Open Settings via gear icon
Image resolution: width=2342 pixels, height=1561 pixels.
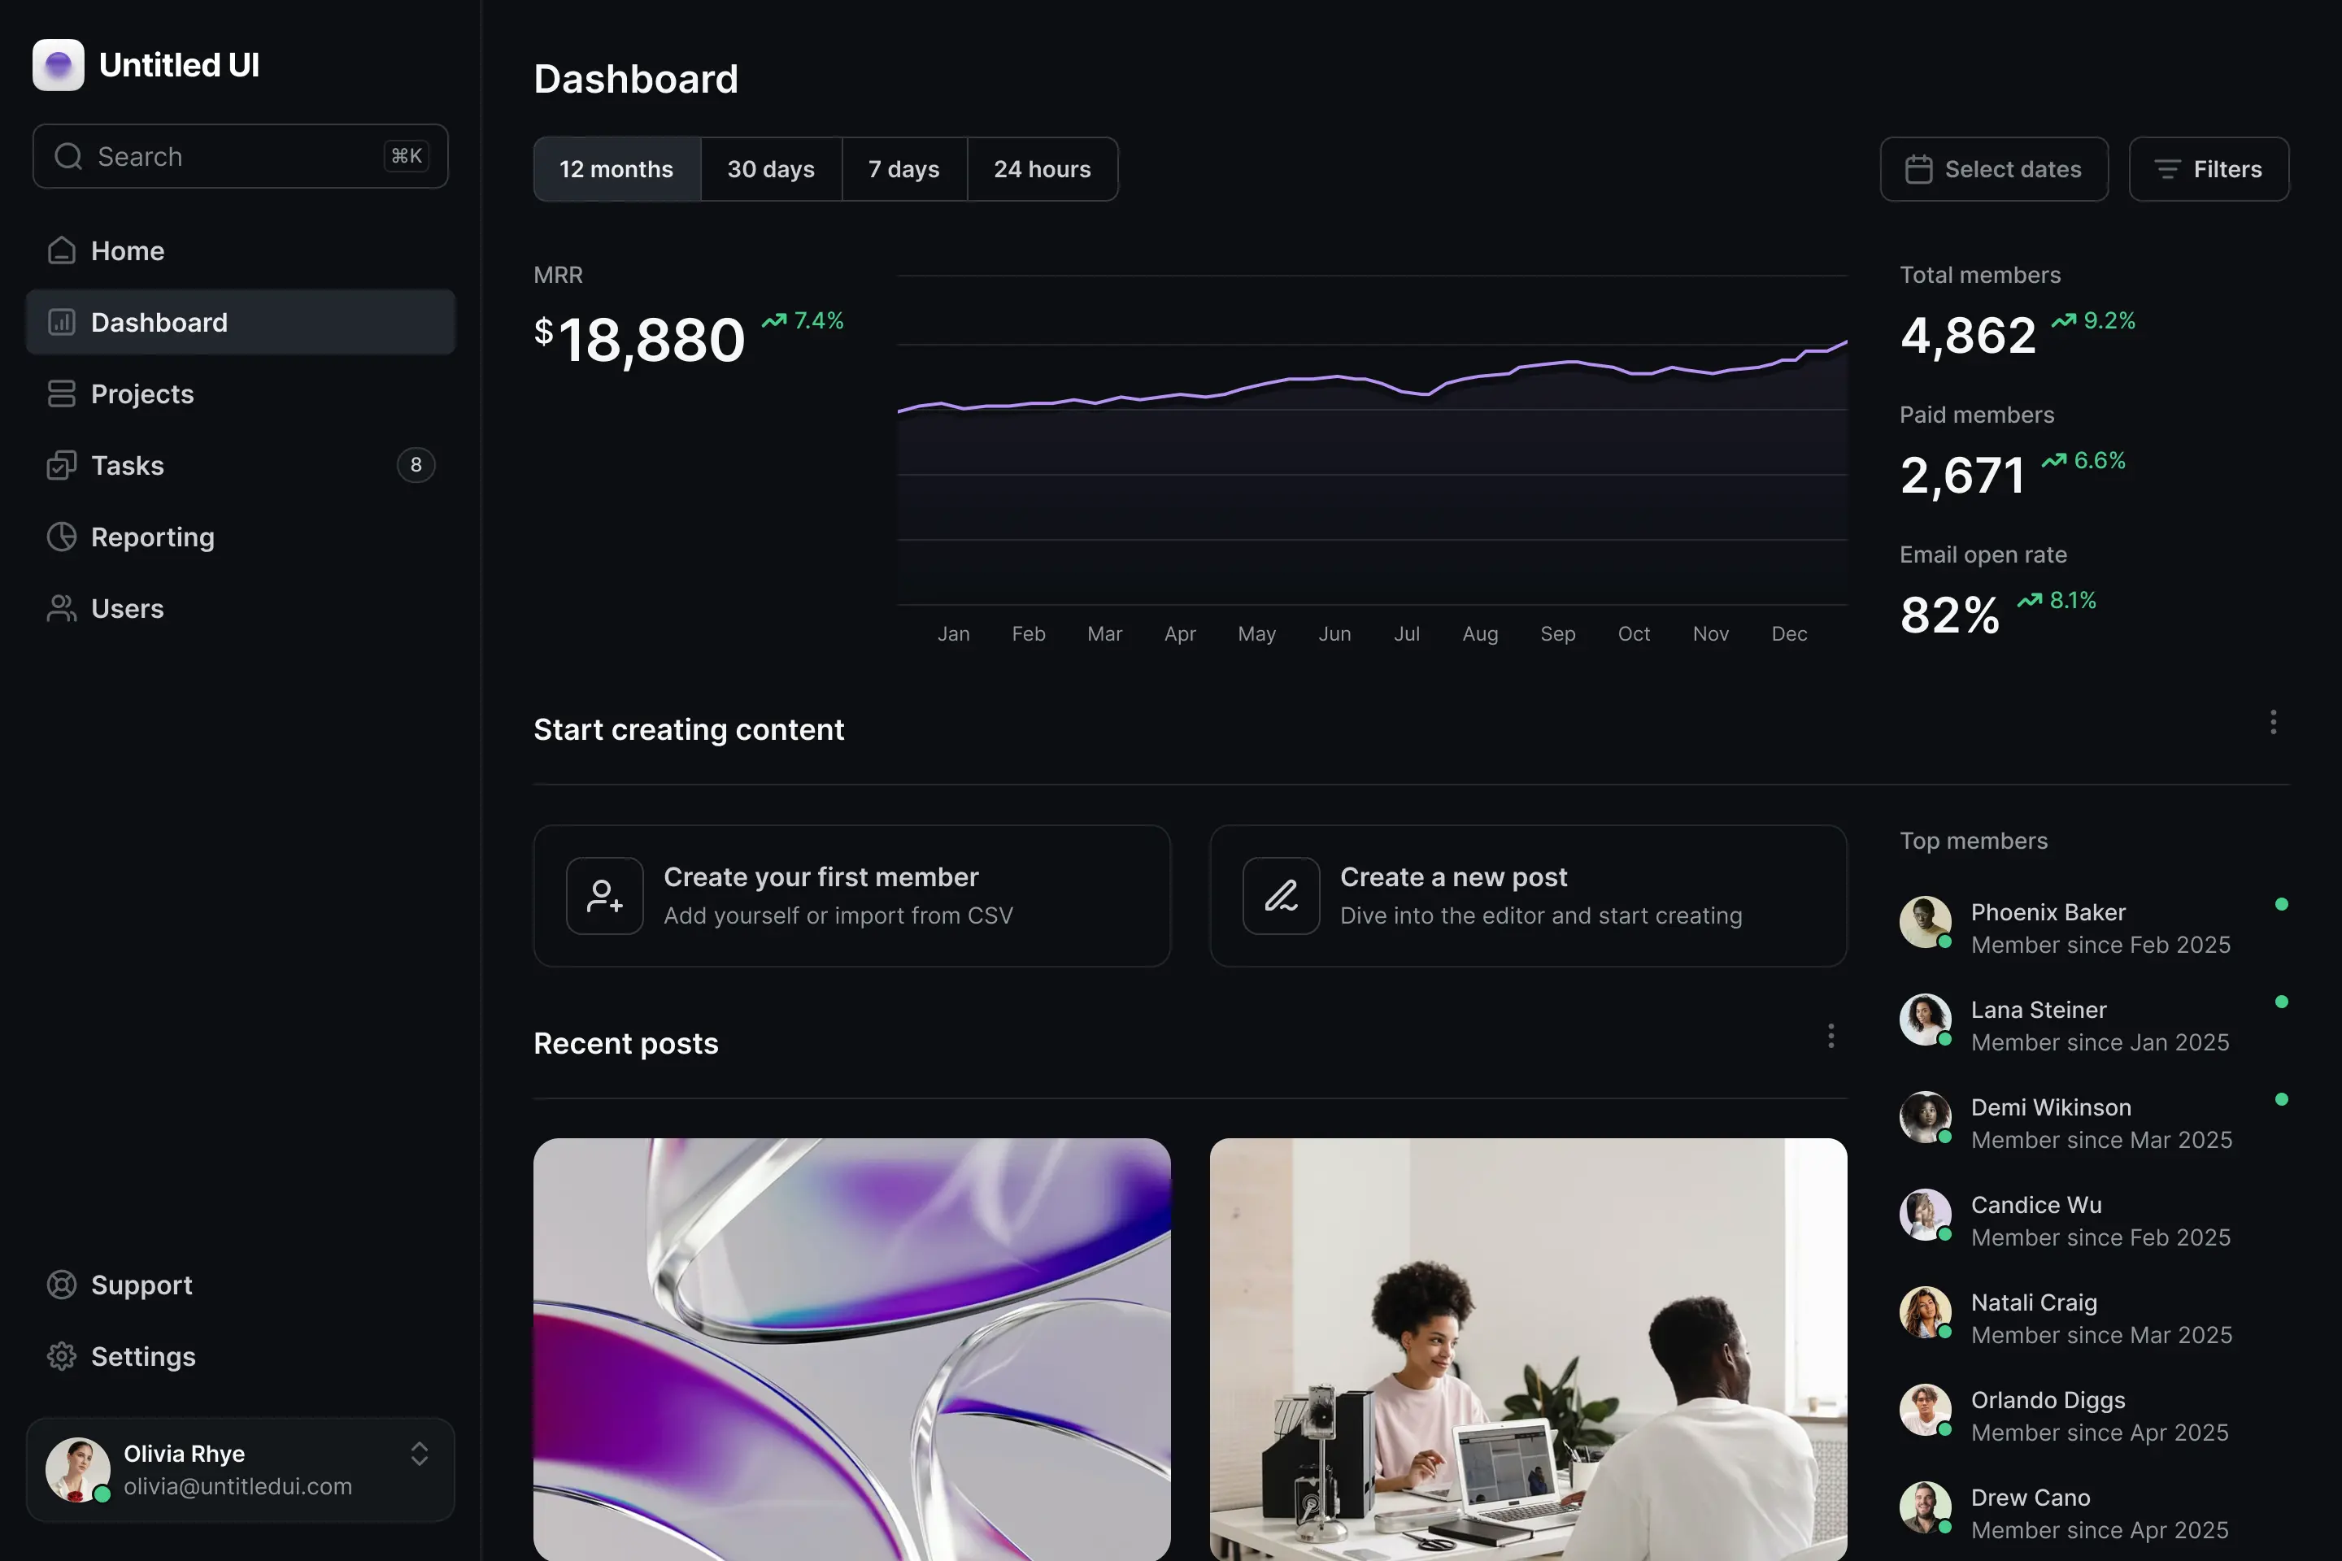(62, 1356)
